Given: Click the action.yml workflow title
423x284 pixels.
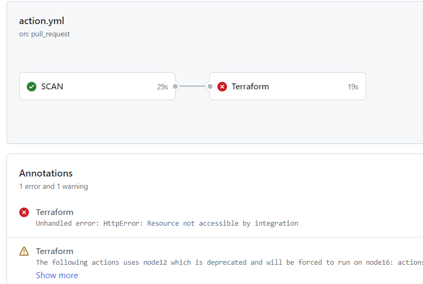Looking at the screenshot, I should point(42,21).
